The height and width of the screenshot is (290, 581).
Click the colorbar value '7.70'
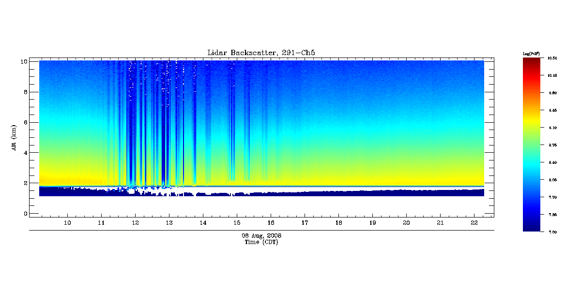(x=552, y=197)
